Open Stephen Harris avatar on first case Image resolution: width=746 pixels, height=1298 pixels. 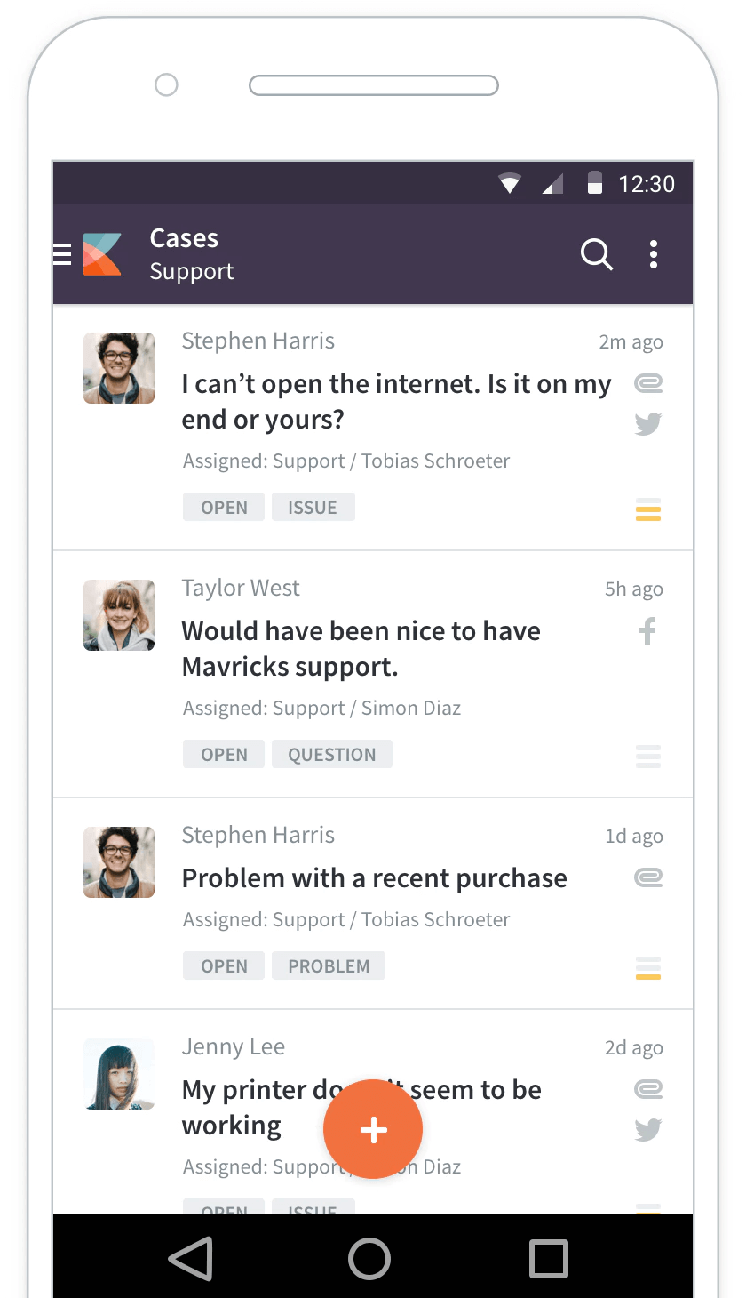tap(119, 368)
